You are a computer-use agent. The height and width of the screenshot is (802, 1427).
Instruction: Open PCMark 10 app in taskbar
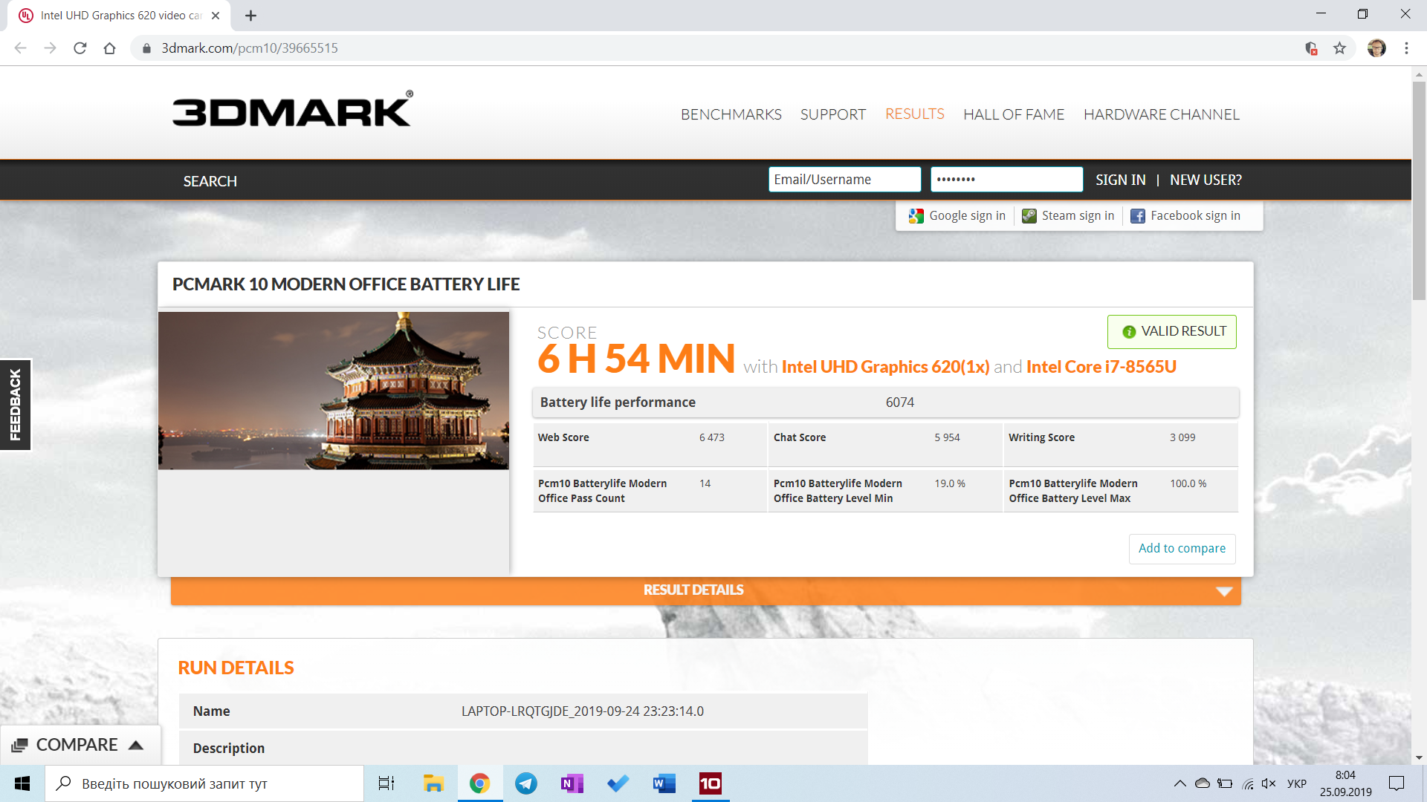pos(710,783)
